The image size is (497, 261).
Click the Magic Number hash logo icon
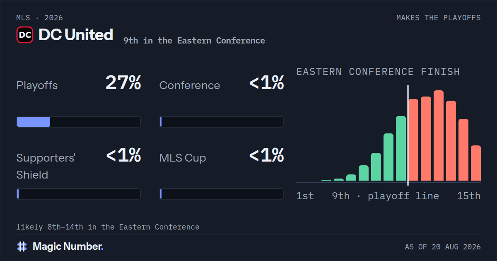(x=22, y=247)
